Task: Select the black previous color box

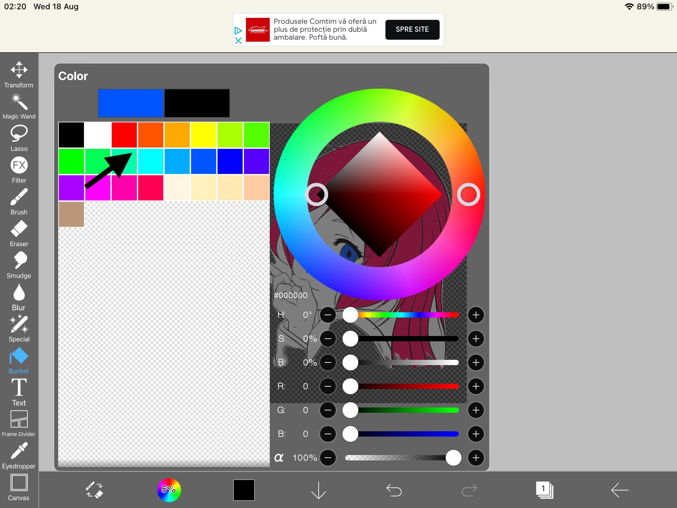Action: 197,103
